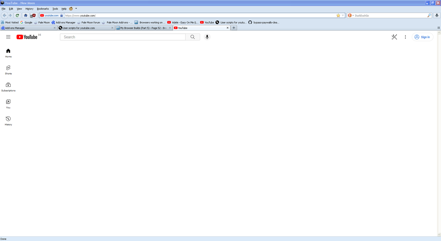Select the active YouTube tab
The height and width of the screenshot is (241, 441).
201,28
